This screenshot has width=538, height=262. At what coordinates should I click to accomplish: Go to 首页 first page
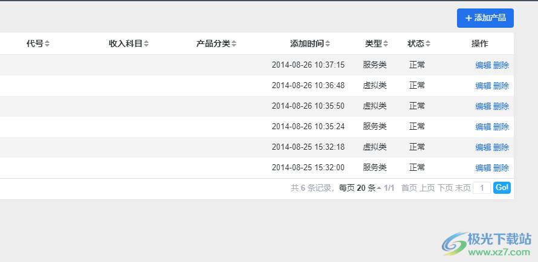coord(409,188)
